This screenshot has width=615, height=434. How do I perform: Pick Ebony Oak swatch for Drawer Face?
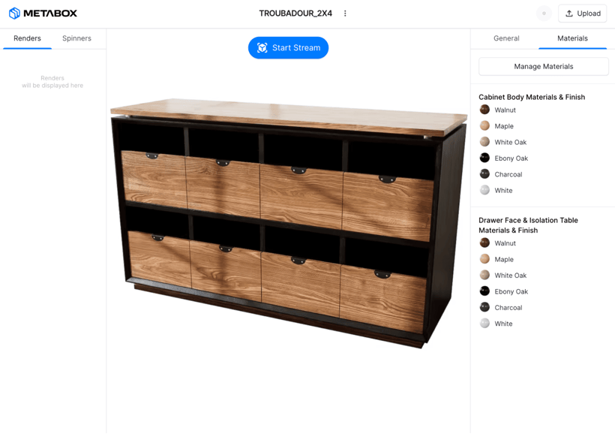click(x=484, y=291)
